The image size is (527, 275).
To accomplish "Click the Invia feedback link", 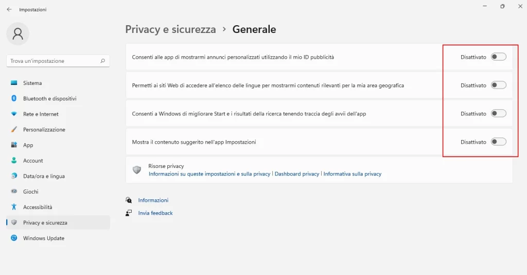I will 155,213.
